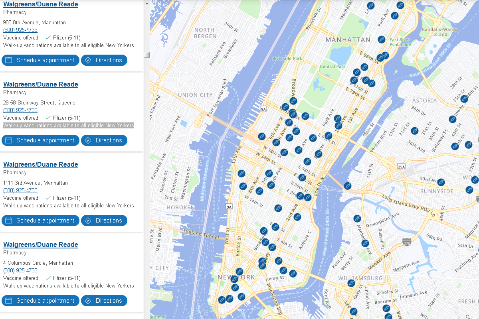
Task: Click the ASTORIA map label
Action: [424, 100]
